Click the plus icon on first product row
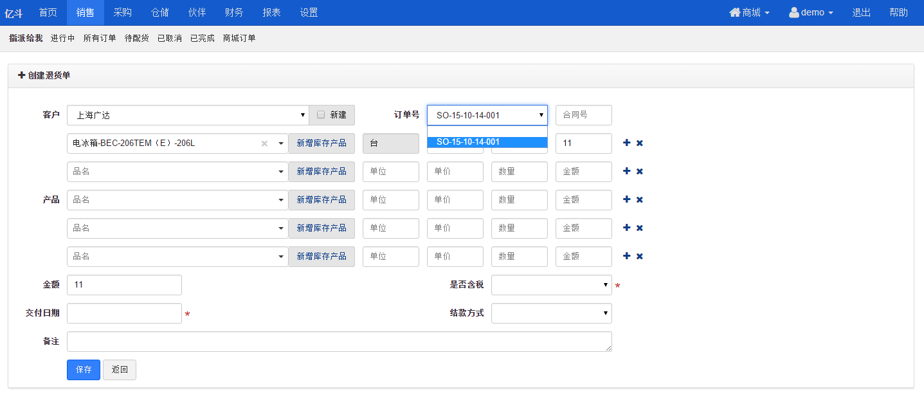The height and width of the screenshot is (404, 924). coord(626,143)
